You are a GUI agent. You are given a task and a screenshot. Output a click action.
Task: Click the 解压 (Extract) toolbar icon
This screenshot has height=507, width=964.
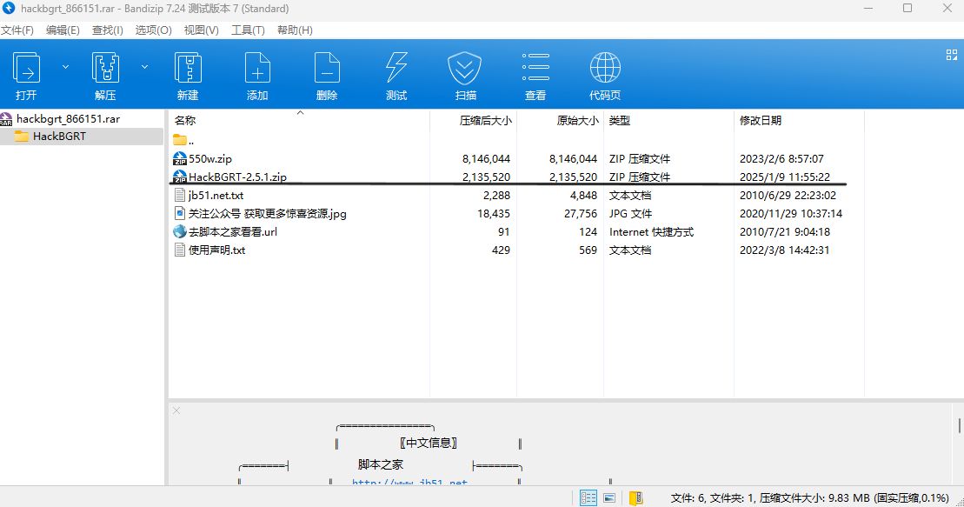105,68
